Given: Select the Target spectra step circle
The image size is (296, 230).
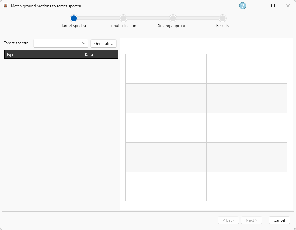Looking at the screenshot, I should 74,18.
